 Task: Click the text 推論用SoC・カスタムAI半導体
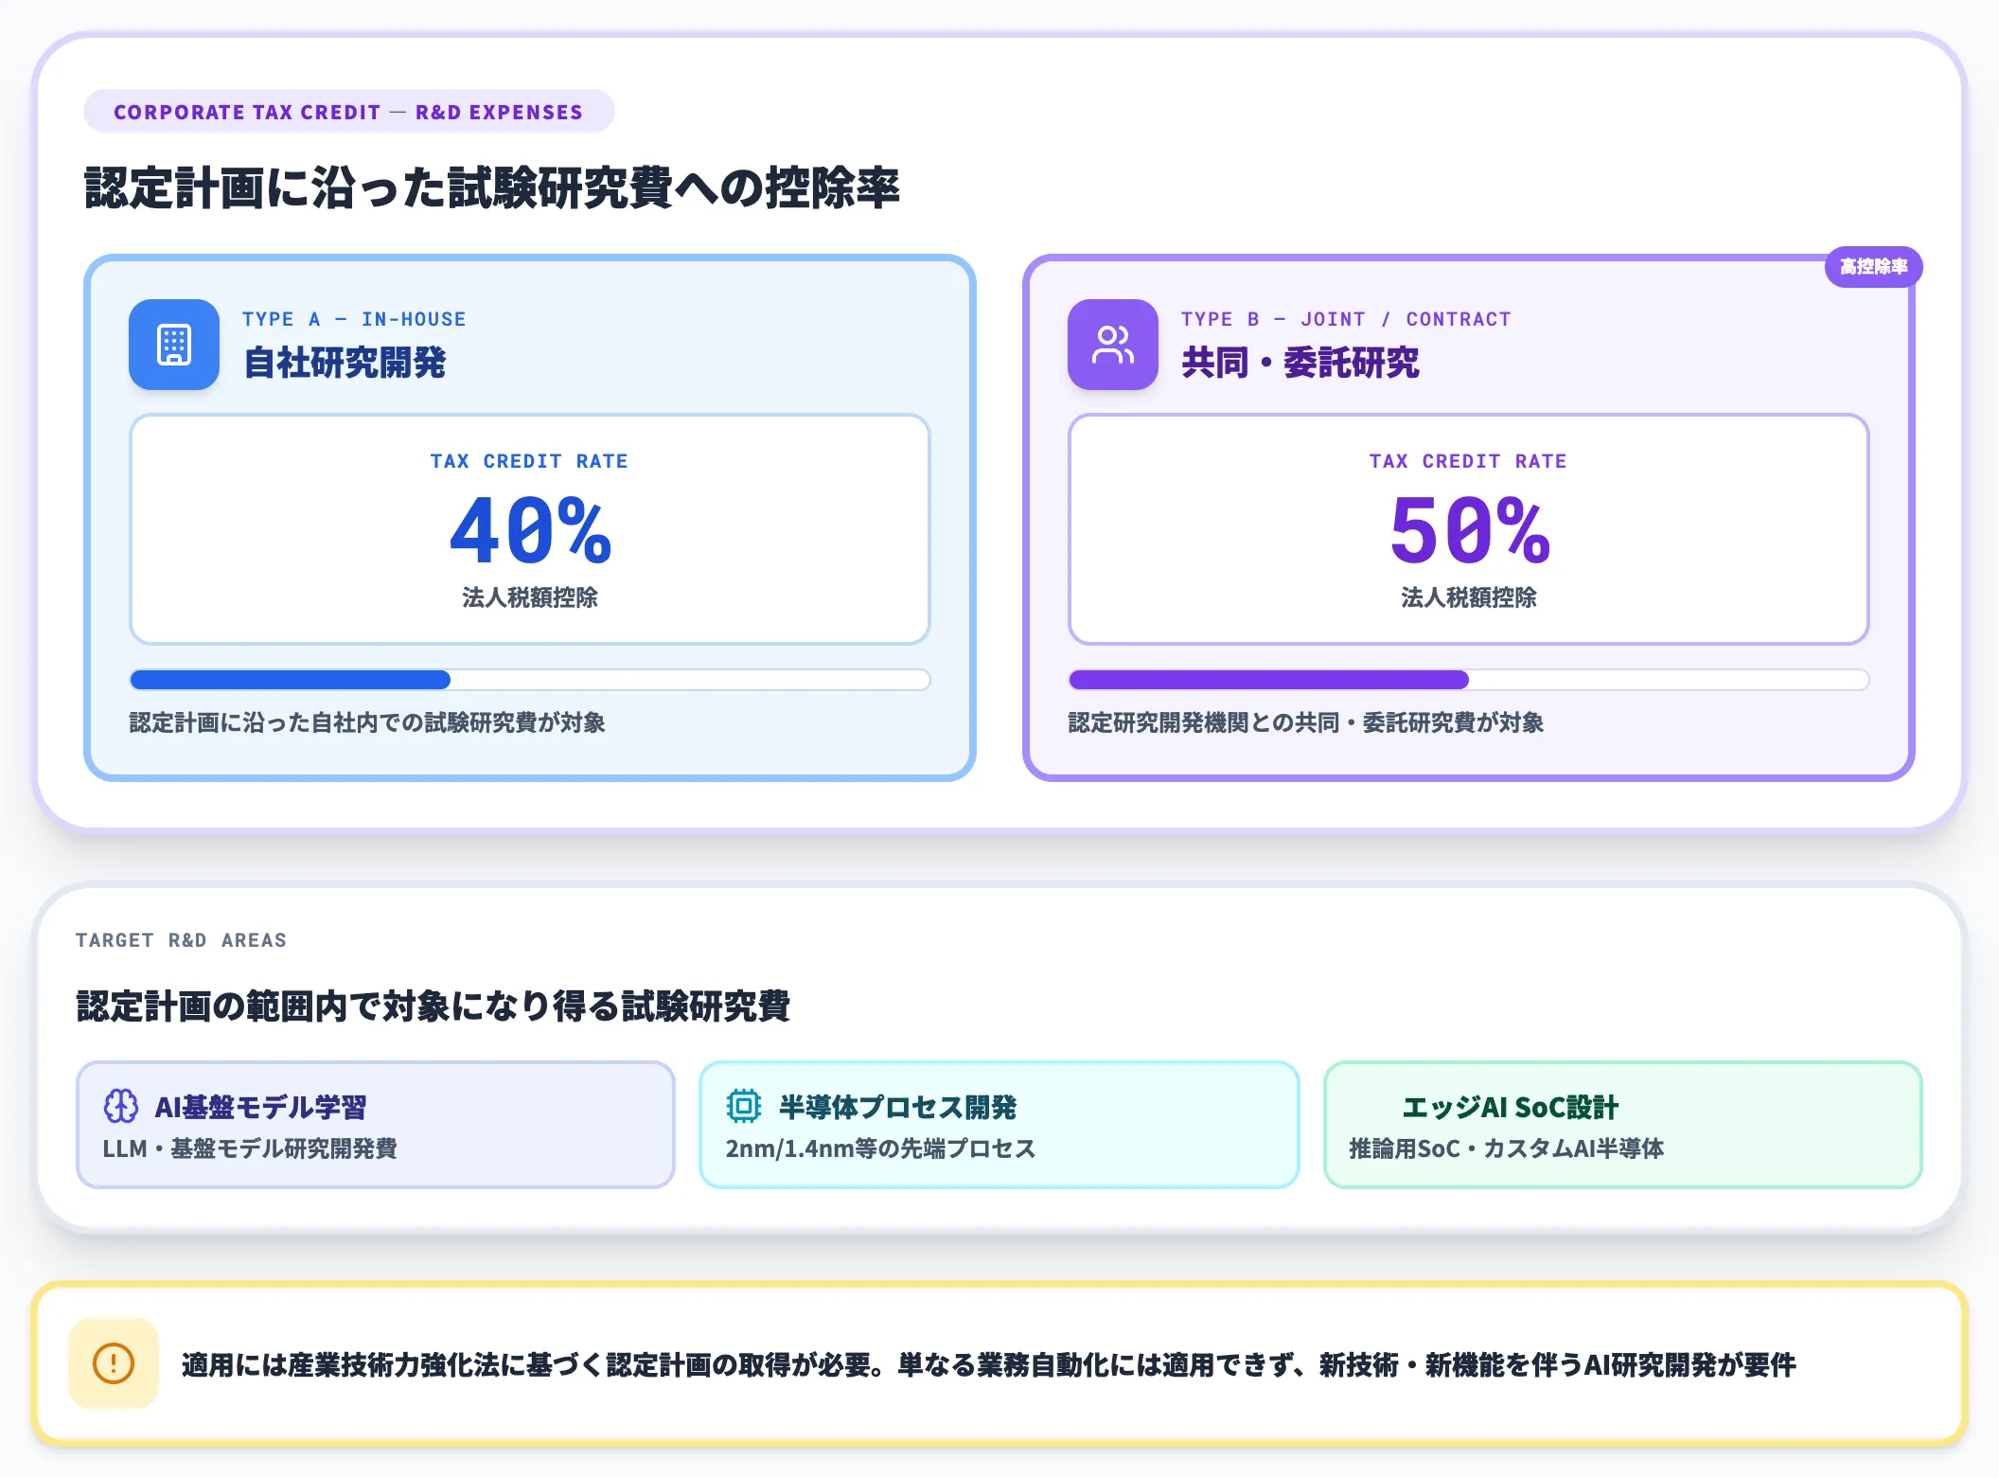click(1506, 1148)
